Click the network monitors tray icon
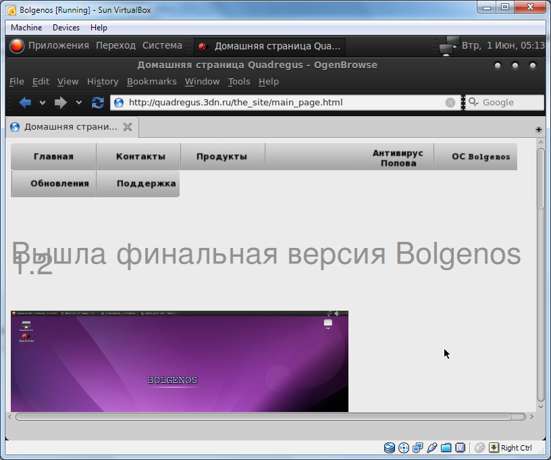Screen dimensions: 551x460 click(450, 46)
